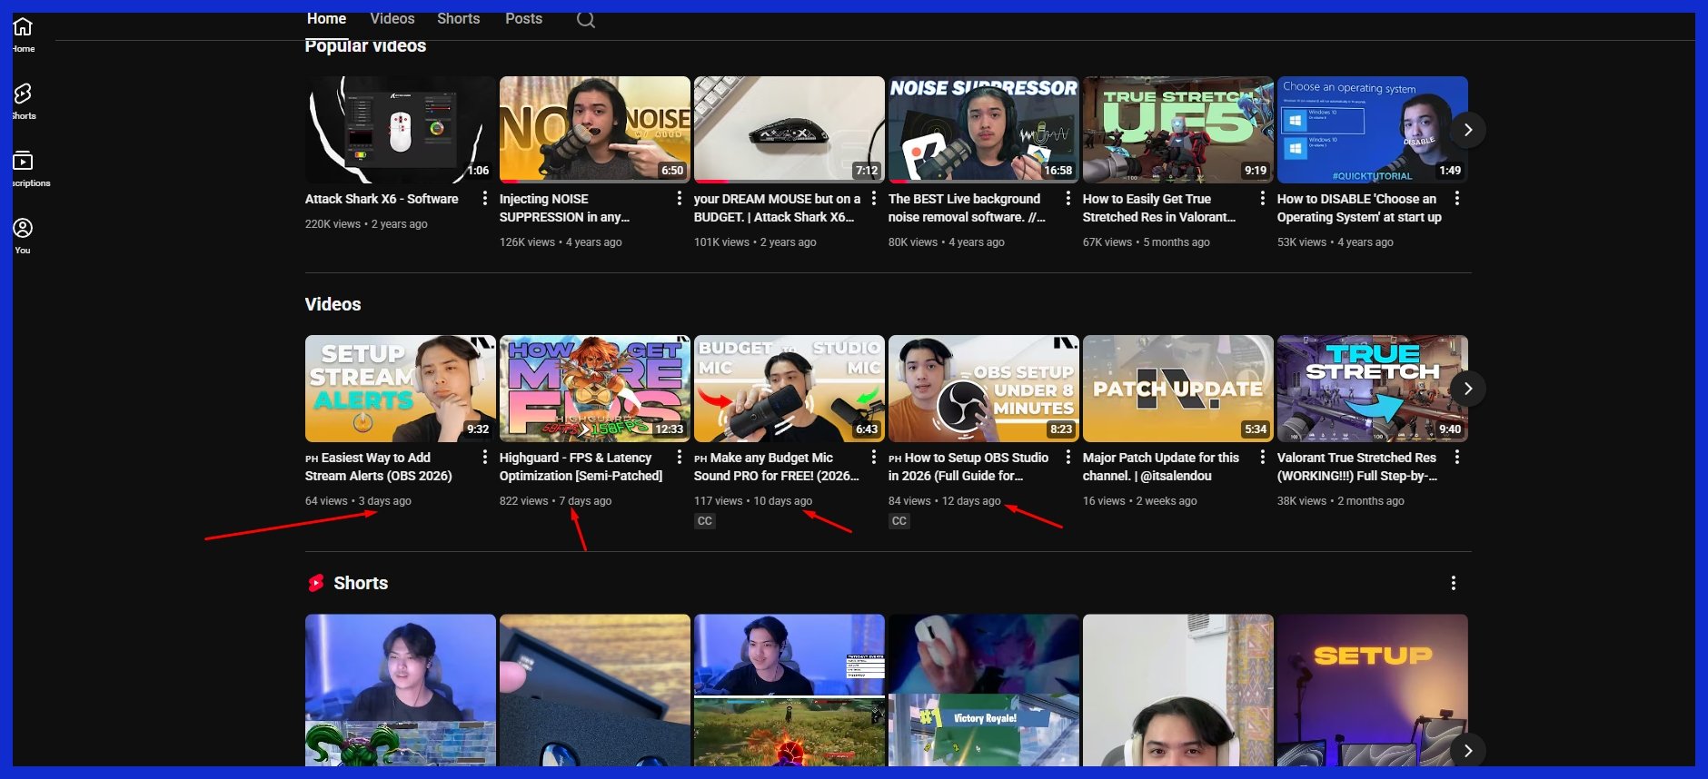Open options for Attack Shark X6 - Software
This screenshot has height=779, width=1708.
[485, 198]
